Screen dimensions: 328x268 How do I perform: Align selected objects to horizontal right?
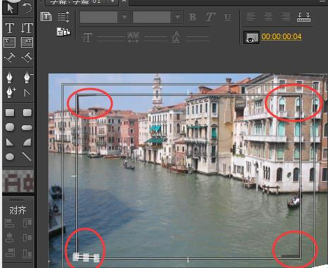pos(10,253)
